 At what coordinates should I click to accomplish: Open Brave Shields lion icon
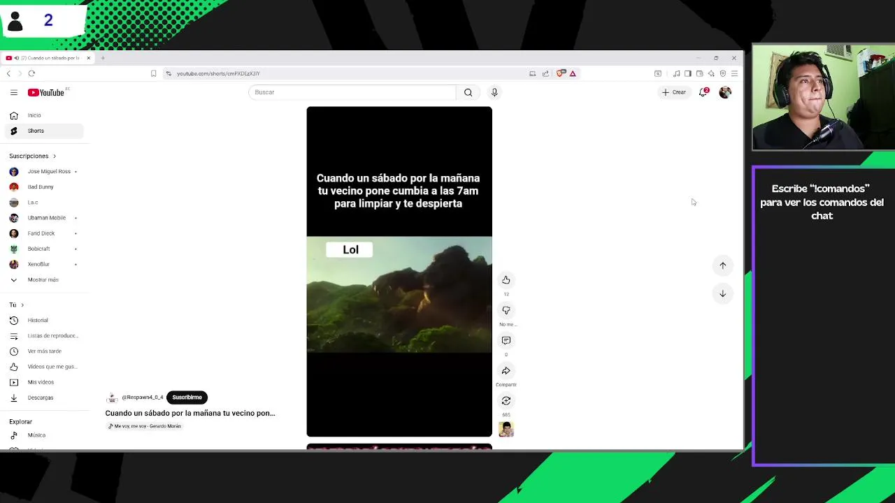click(x=561, y=73)
